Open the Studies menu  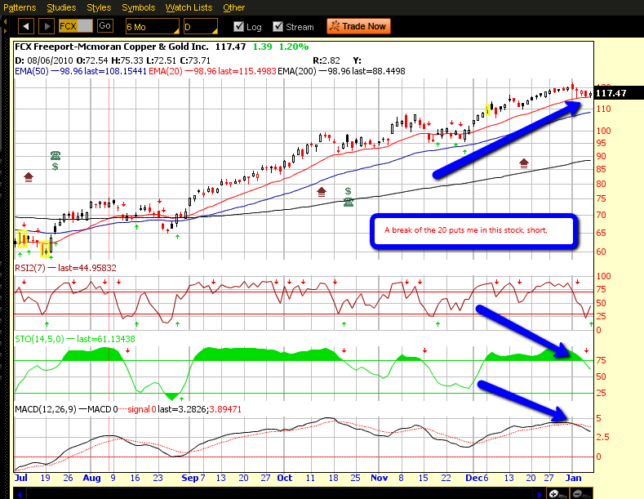click(x=61, y=7)
